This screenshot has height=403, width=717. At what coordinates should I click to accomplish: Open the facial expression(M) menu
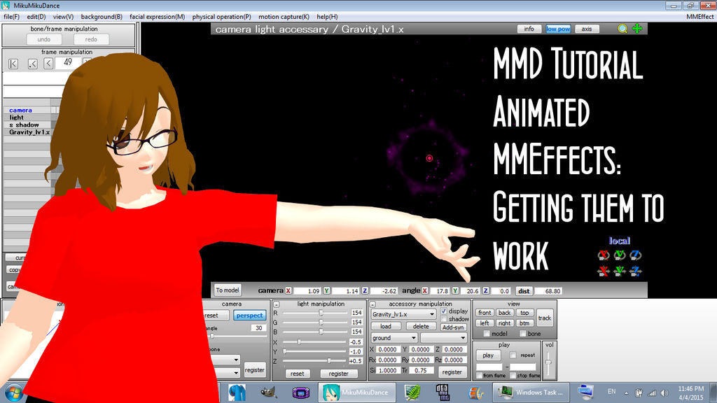(158, 17)
